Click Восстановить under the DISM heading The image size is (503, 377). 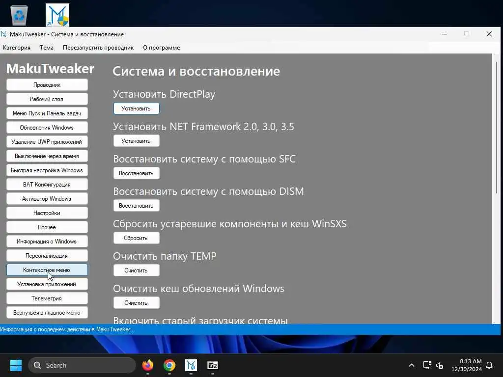pyautogui.click(x=136, y=206)
